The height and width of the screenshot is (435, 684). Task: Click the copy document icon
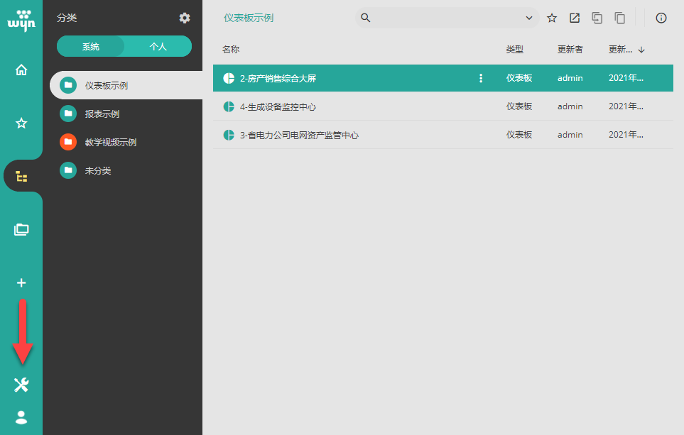[x=619, y=18]
